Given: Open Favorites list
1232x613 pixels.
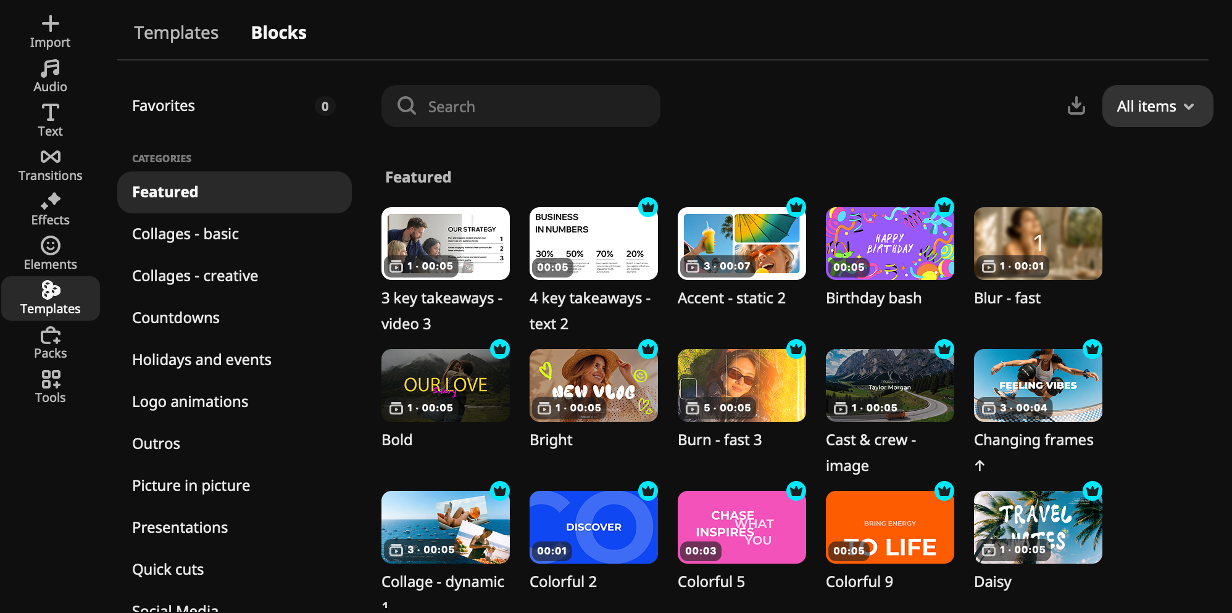Looking at the screenshot, I should point(234,106).
